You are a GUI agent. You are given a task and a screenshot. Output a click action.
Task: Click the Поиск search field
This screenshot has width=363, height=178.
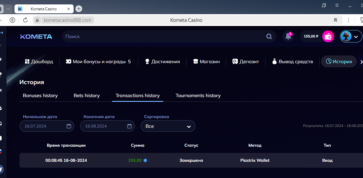[163, 37]
